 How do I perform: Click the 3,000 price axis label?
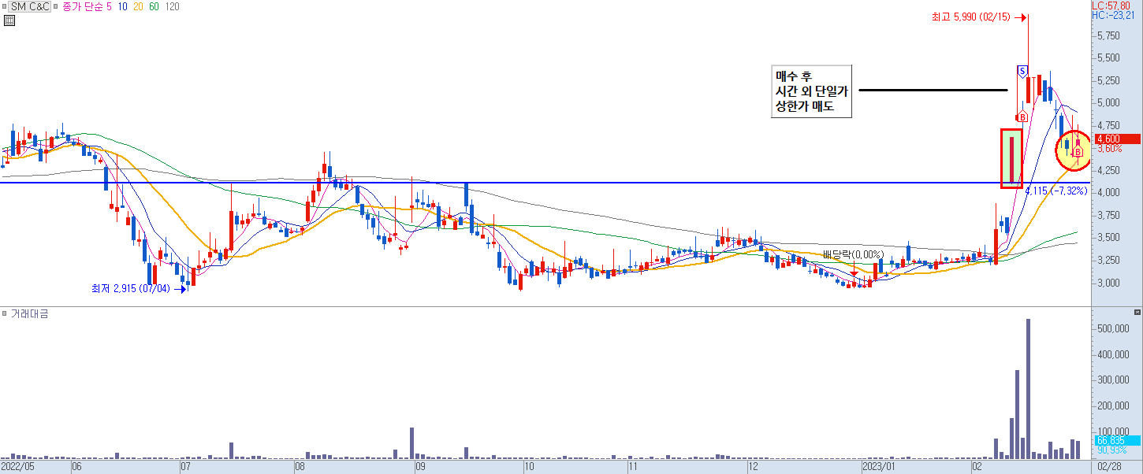1109,283
